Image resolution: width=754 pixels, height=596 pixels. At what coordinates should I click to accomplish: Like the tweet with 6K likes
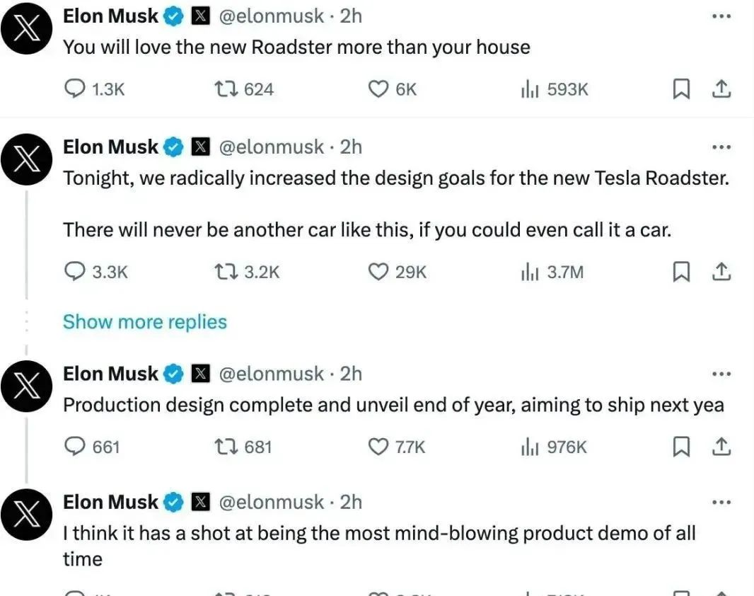379,89
